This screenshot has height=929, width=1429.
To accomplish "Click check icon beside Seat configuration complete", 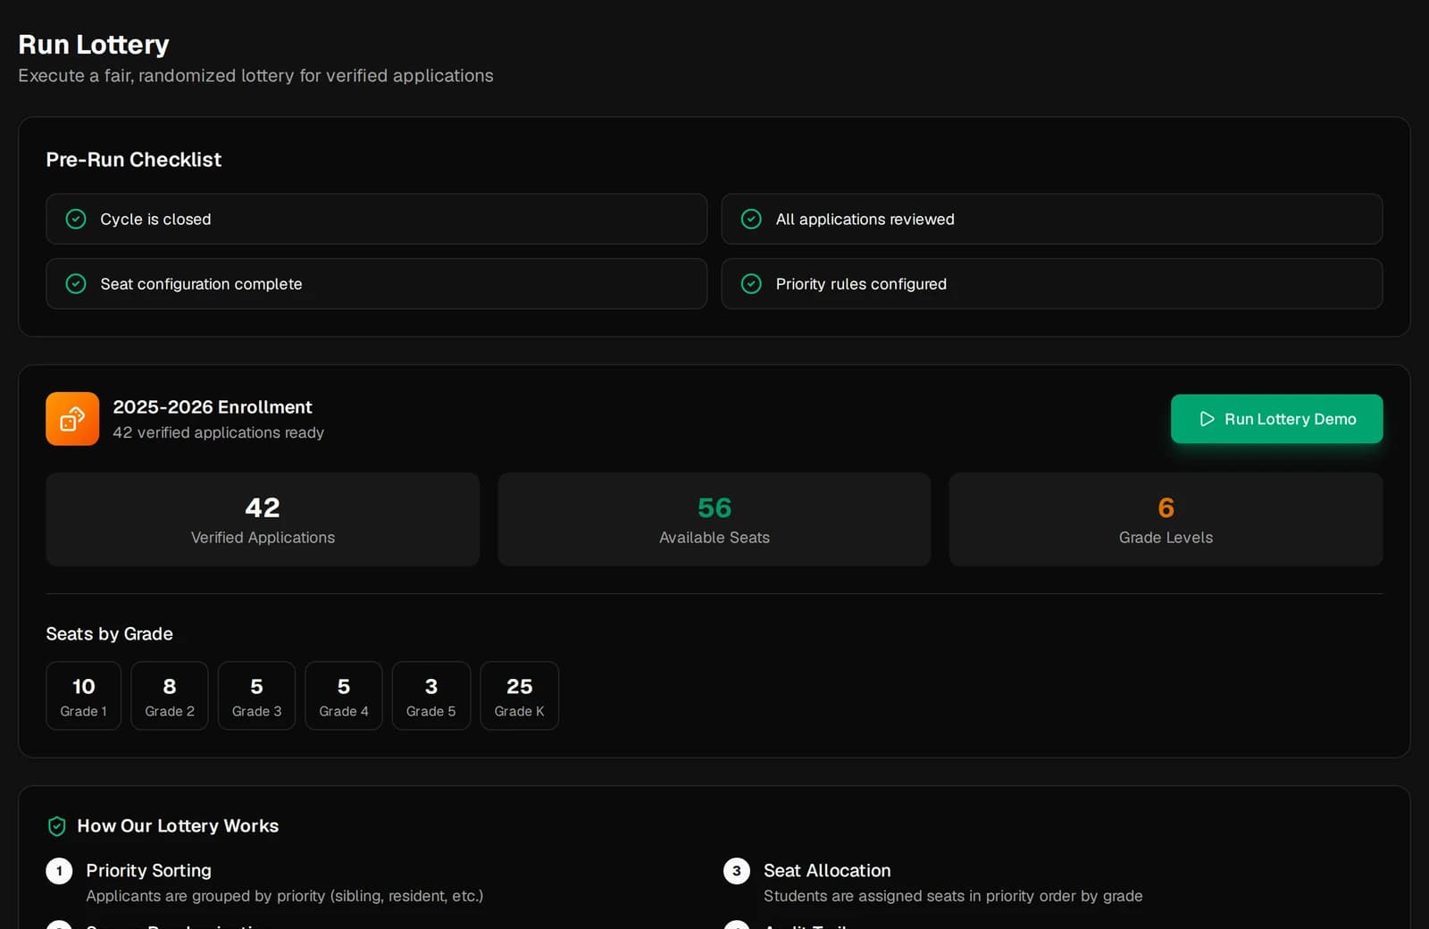I will click(76, 284).
